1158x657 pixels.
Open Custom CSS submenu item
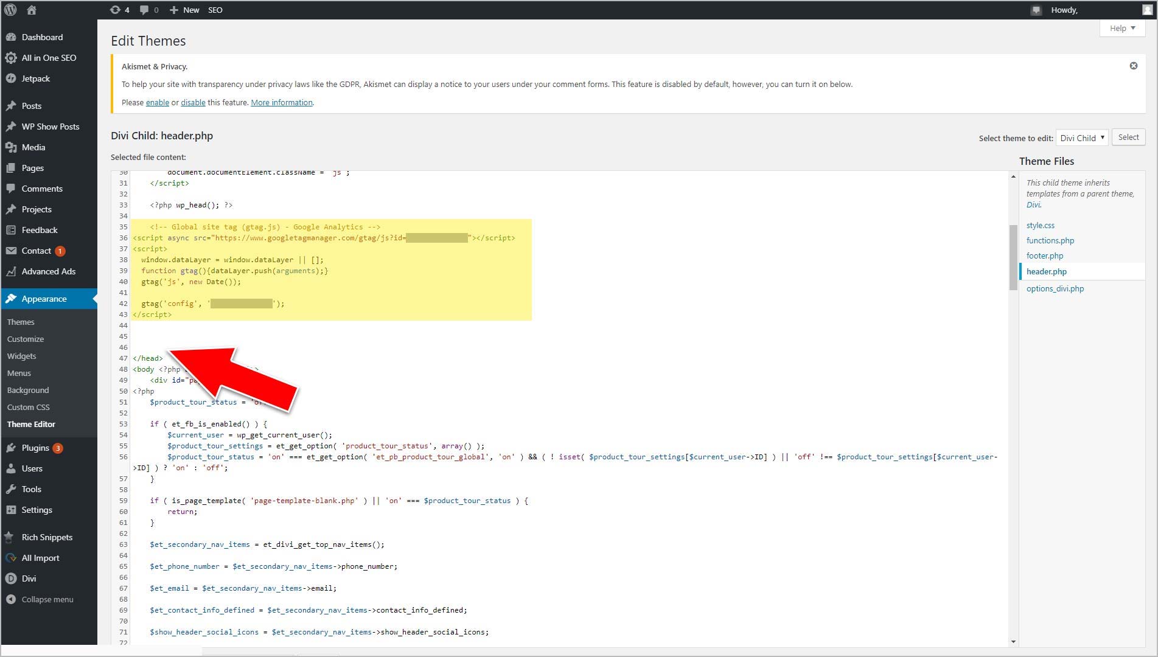(x=29, y=407)
